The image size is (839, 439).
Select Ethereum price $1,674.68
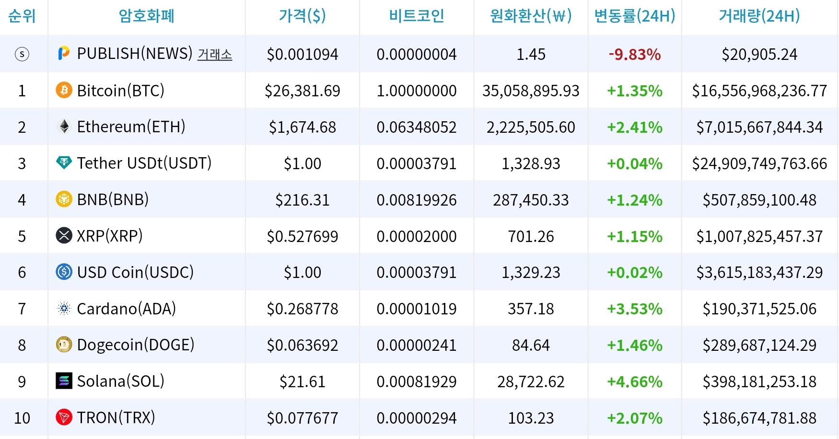coord(303,127)
